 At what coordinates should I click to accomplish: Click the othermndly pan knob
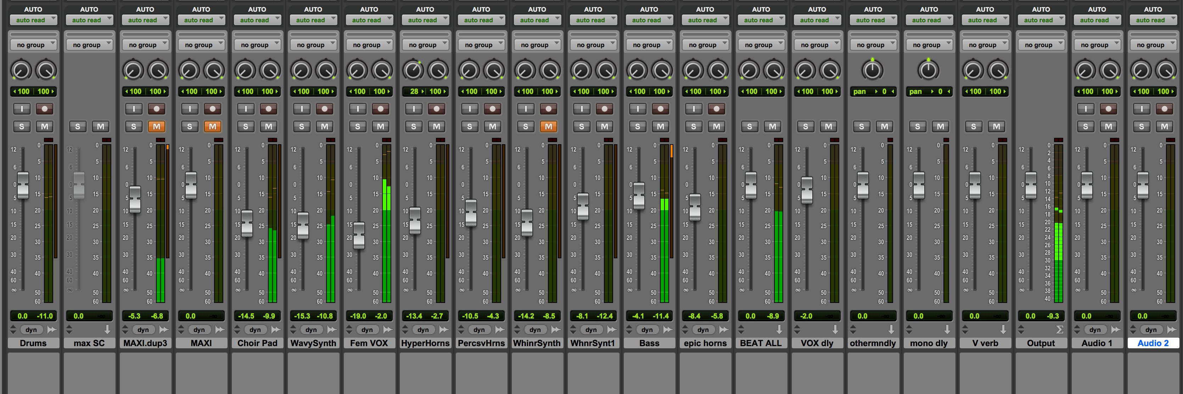tap(872, 70)
